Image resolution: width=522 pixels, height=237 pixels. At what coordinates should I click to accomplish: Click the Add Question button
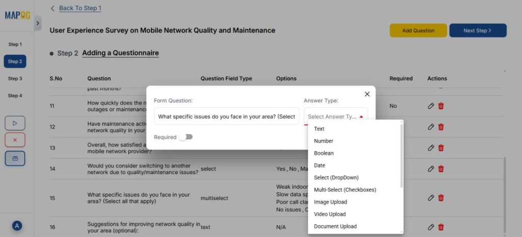click(x=418, y=31)
